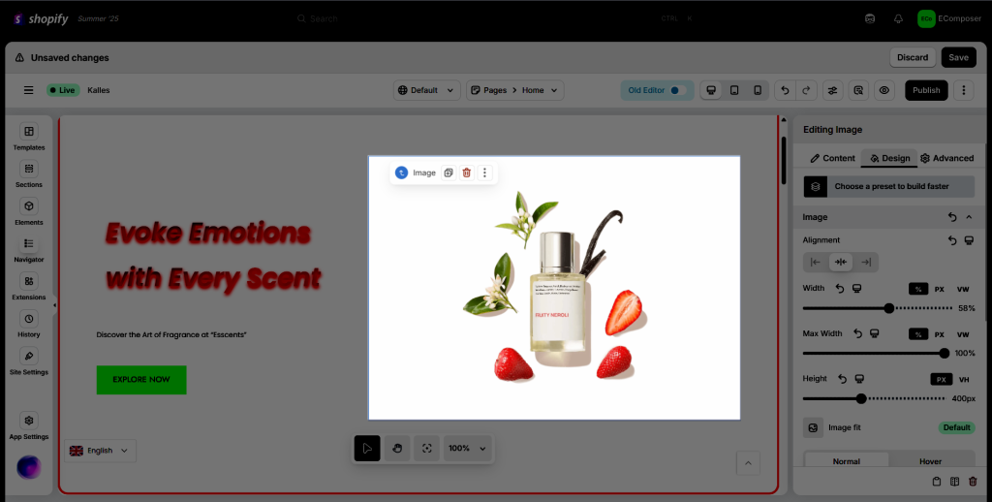Click the hamburger menu icon
This screenshot has width=992, height=502.
[28, 90]
